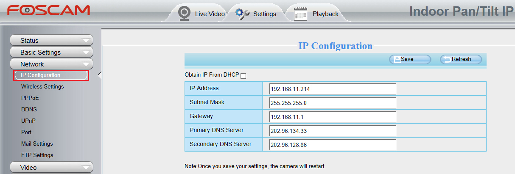
Task: Switch to the Playback tab
Action: point(325,14)
